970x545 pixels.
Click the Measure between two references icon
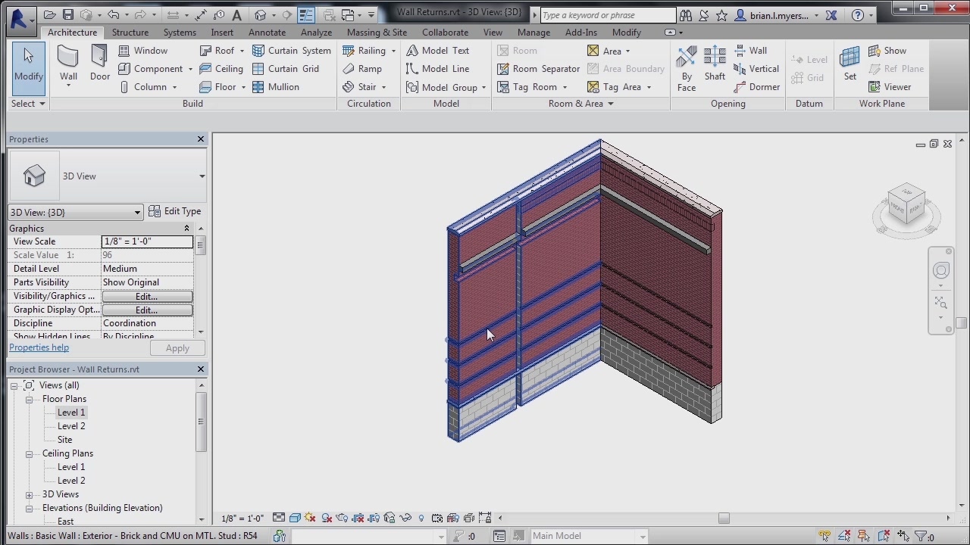[x=172, y=15]
